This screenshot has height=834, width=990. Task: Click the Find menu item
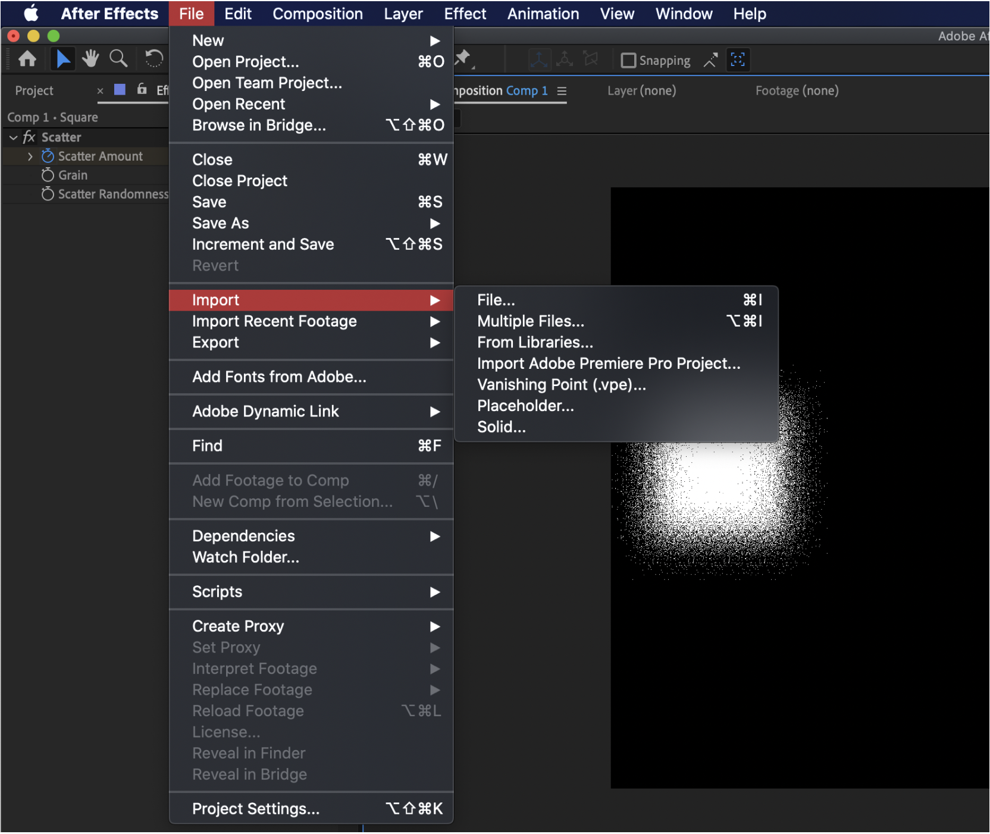[311, 446]
